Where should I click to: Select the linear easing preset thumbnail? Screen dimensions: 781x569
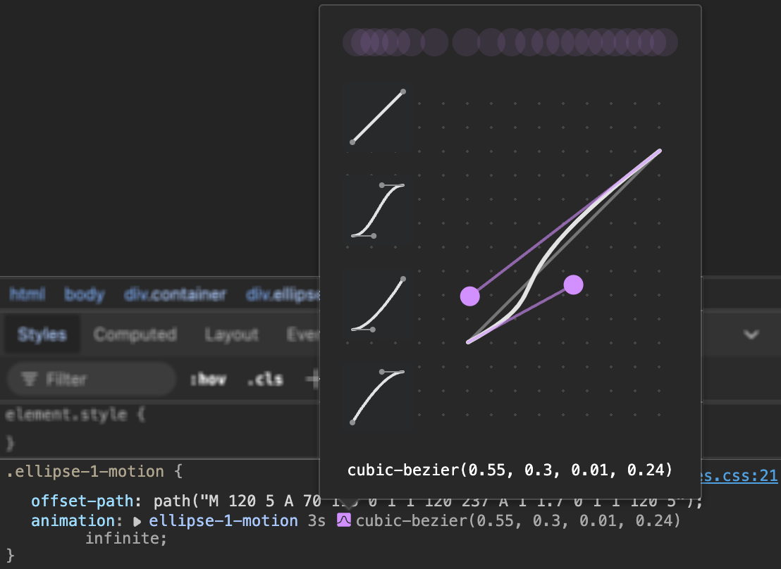click(378, 117)
